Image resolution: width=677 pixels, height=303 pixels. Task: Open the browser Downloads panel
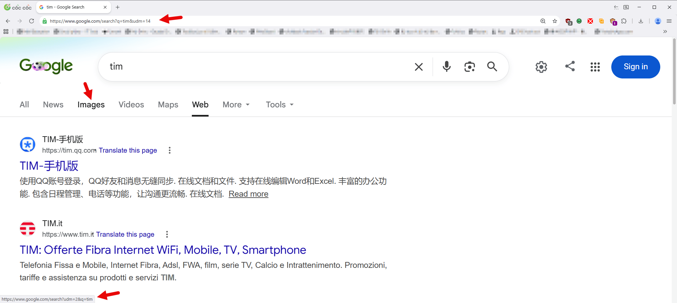(641, 21)
